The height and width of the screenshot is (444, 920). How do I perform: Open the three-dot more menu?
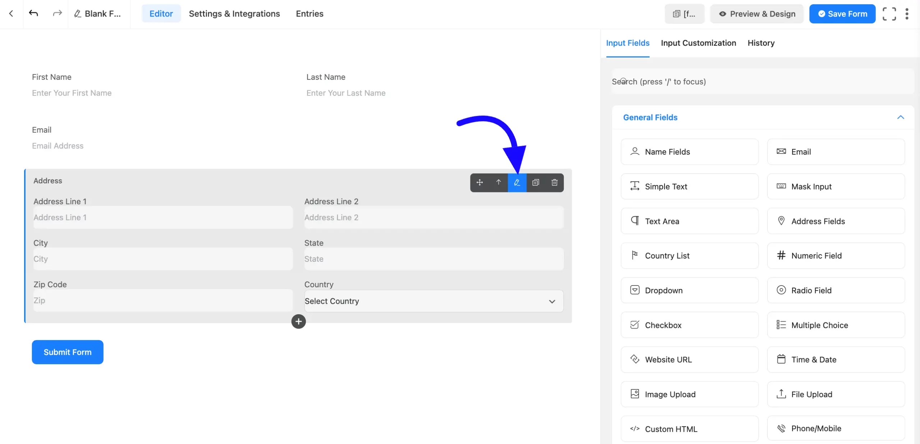pos(907,14)
